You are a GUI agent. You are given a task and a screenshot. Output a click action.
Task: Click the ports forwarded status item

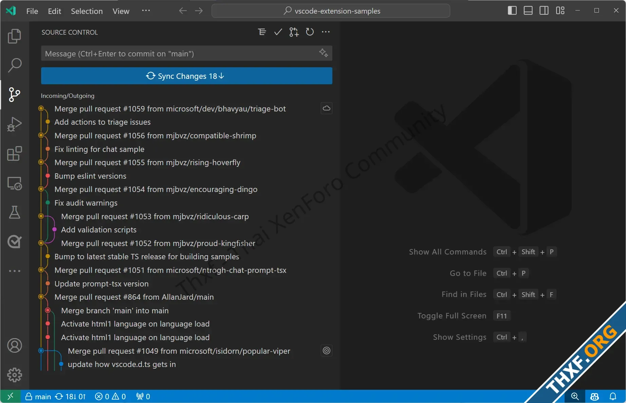tap(143, 396)
